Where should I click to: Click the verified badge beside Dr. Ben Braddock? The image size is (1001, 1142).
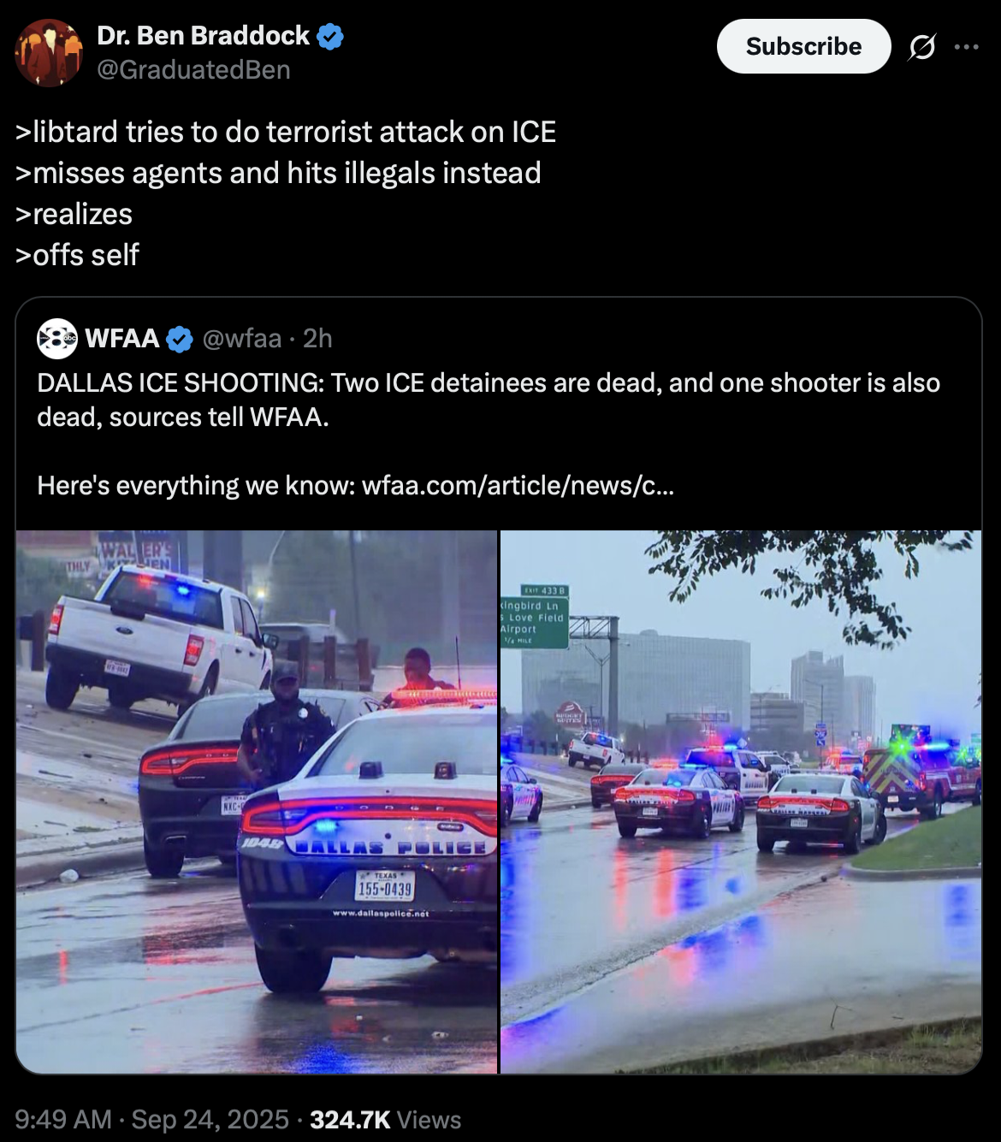[x=330, y=36]
